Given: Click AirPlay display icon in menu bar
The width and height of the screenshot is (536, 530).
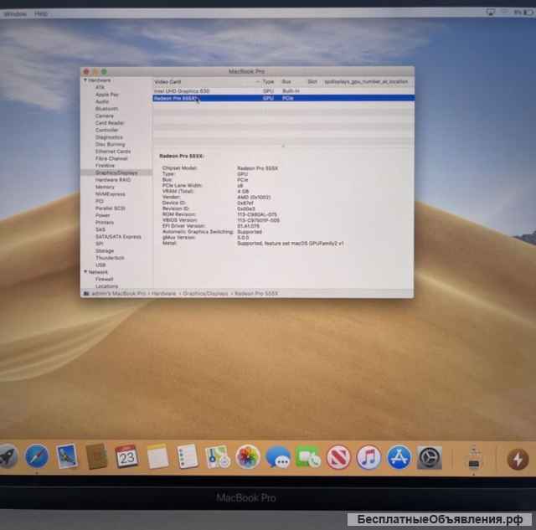Looking at the screenshot, I should coord(491,13).
